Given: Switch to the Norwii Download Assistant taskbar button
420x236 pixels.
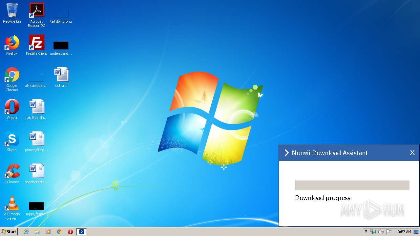Looking at the screenshot, I should (81, 232).
